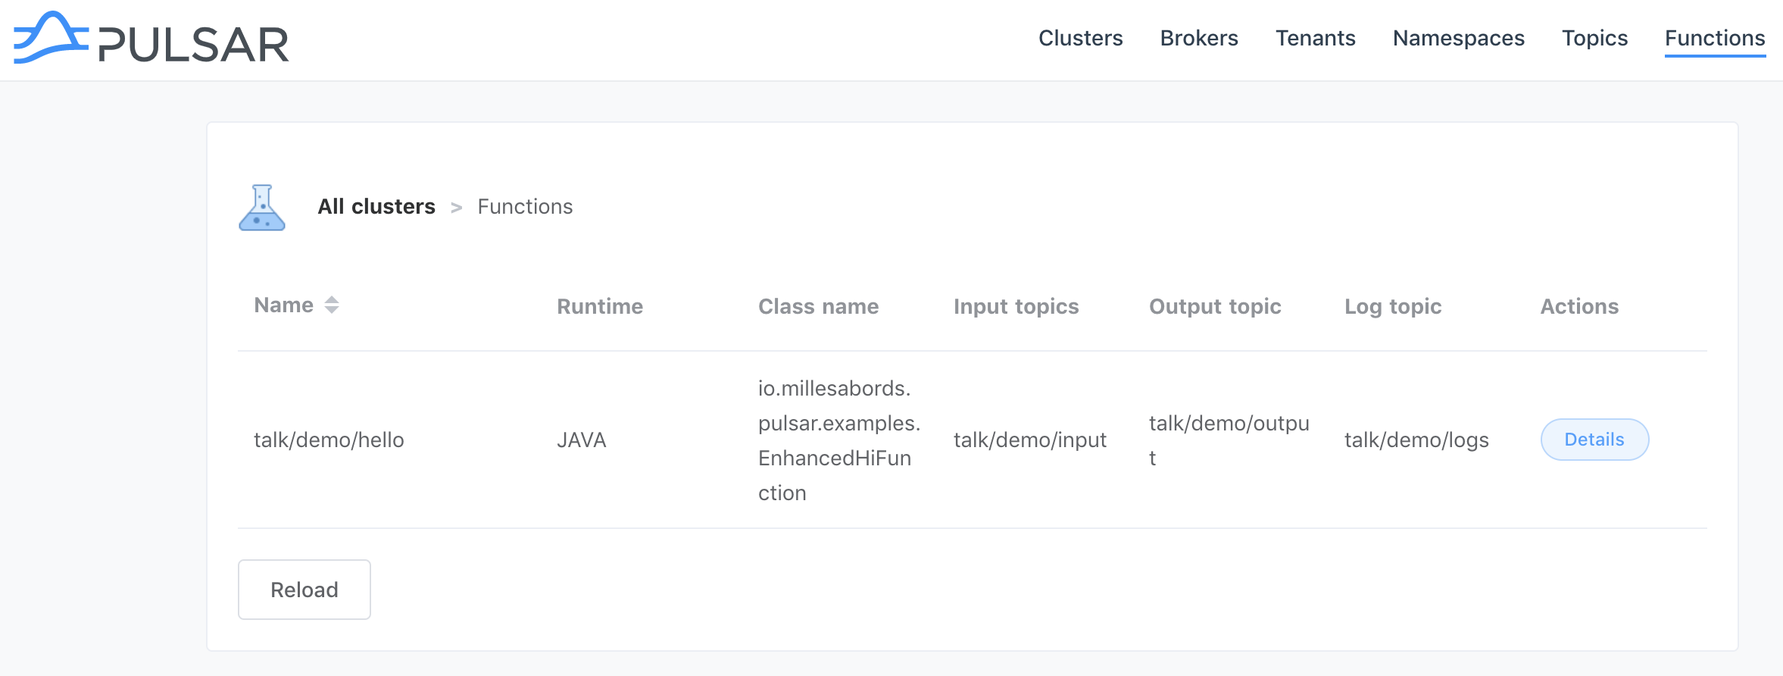
Task: Click the Name column header
Action: (284, 305)
